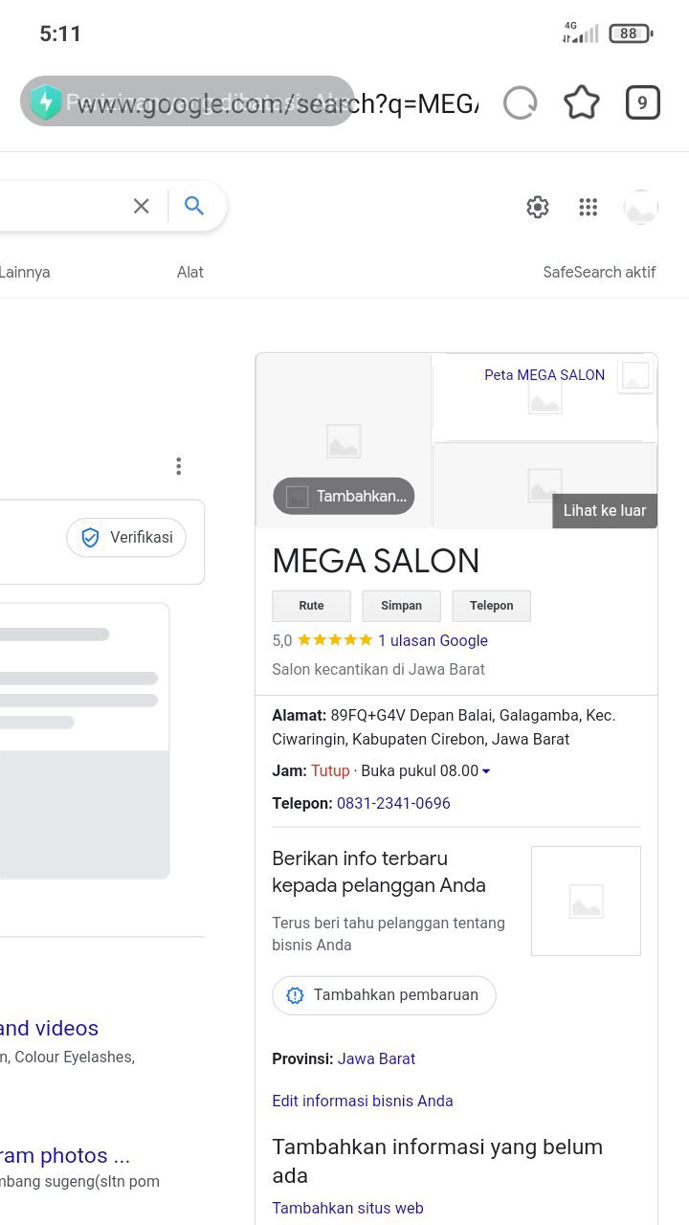Open the Google apps grid icon

pyautogui.click(x=589, y=207)
